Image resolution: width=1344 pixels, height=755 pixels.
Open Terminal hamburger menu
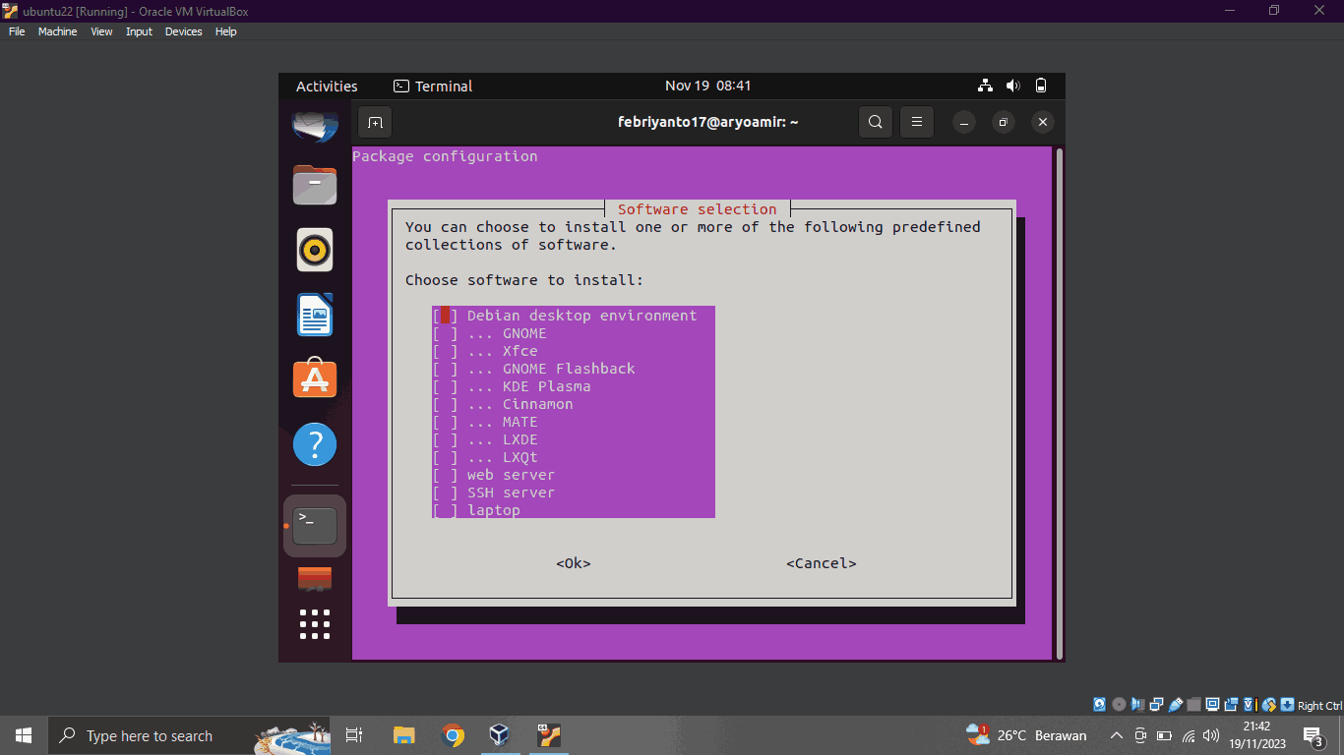click(x=917, y=122)
